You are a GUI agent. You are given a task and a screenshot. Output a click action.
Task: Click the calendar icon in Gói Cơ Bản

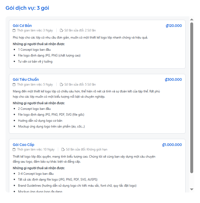coord(14,31)
